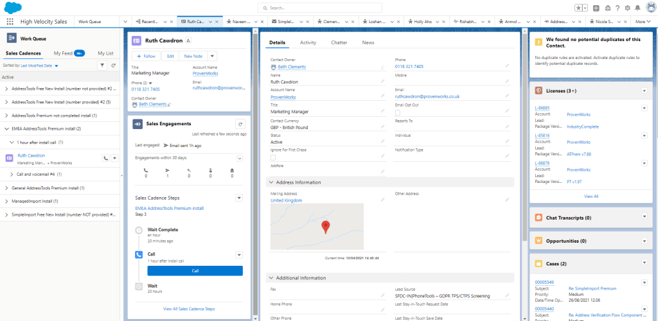Click the Licenses related list icon

tap(539, 91)
